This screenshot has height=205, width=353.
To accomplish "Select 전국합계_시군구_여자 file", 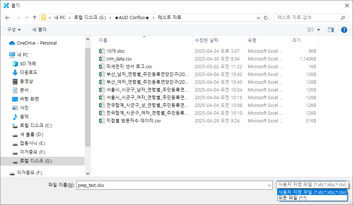I will [147, 113].
